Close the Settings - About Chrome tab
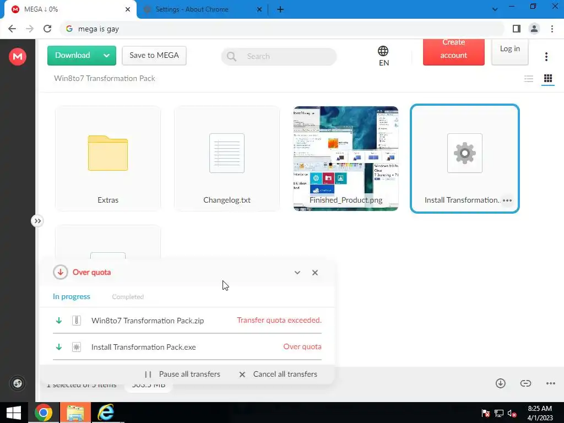Screen dimensions: 564x423 click(259, 9)
